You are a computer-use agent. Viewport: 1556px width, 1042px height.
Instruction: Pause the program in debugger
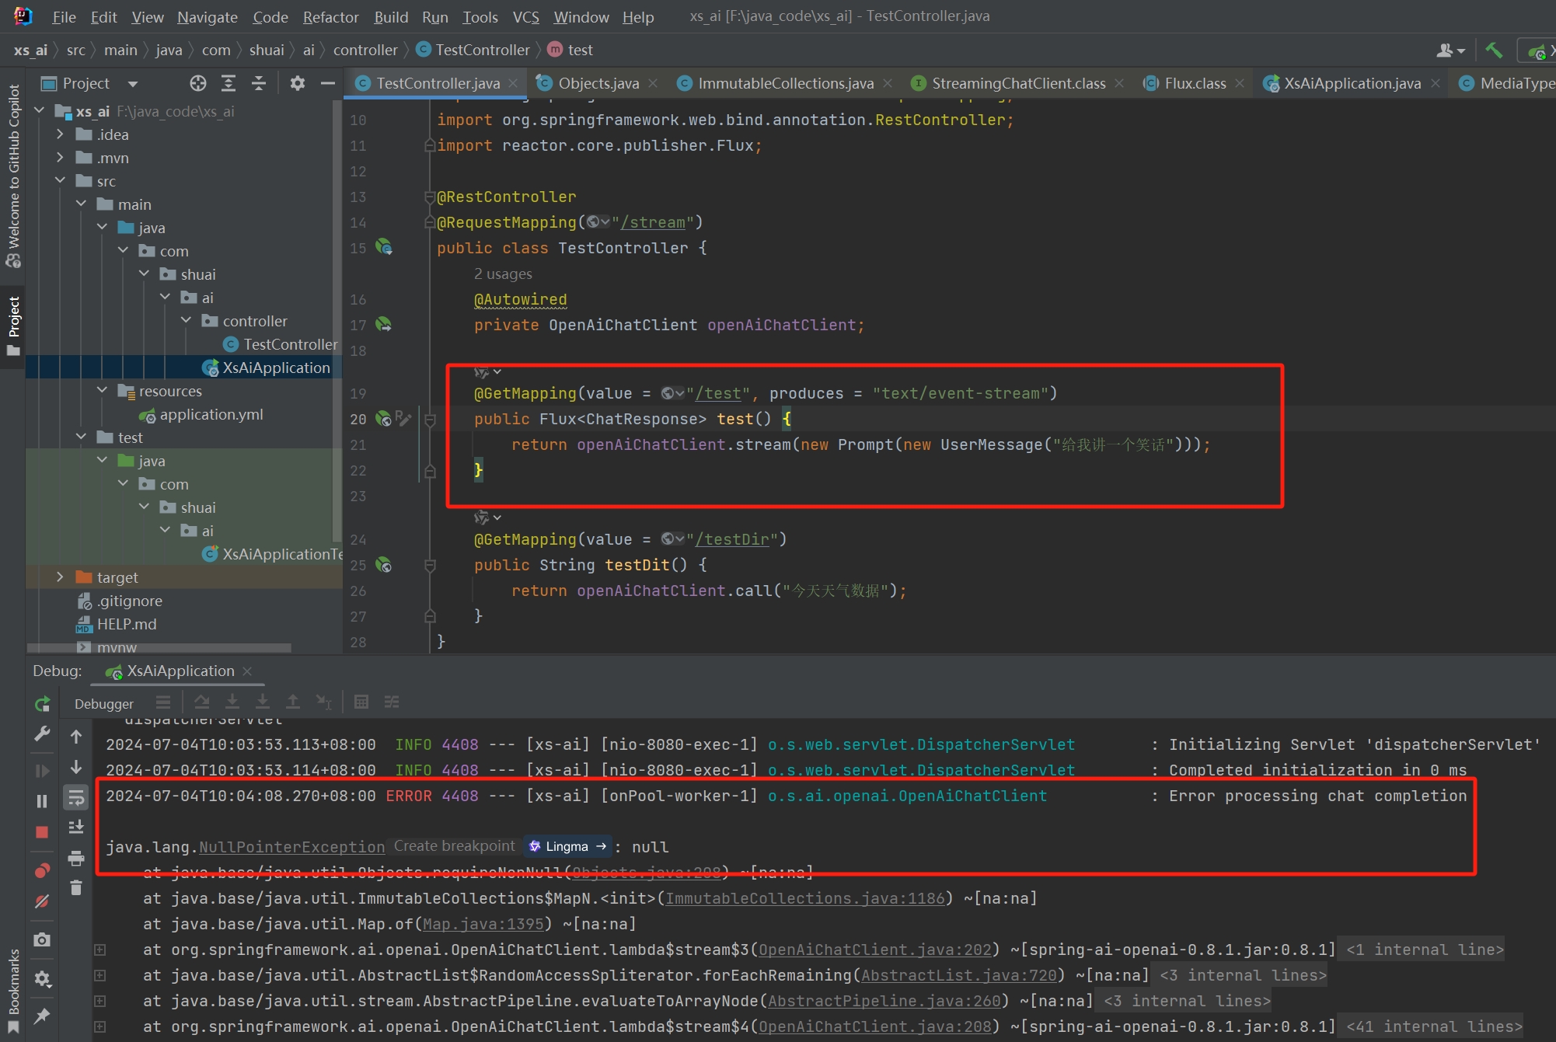[43, 800]
